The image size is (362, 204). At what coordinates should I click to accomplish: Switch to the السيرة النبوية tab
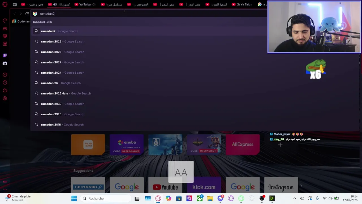[216, 5]
